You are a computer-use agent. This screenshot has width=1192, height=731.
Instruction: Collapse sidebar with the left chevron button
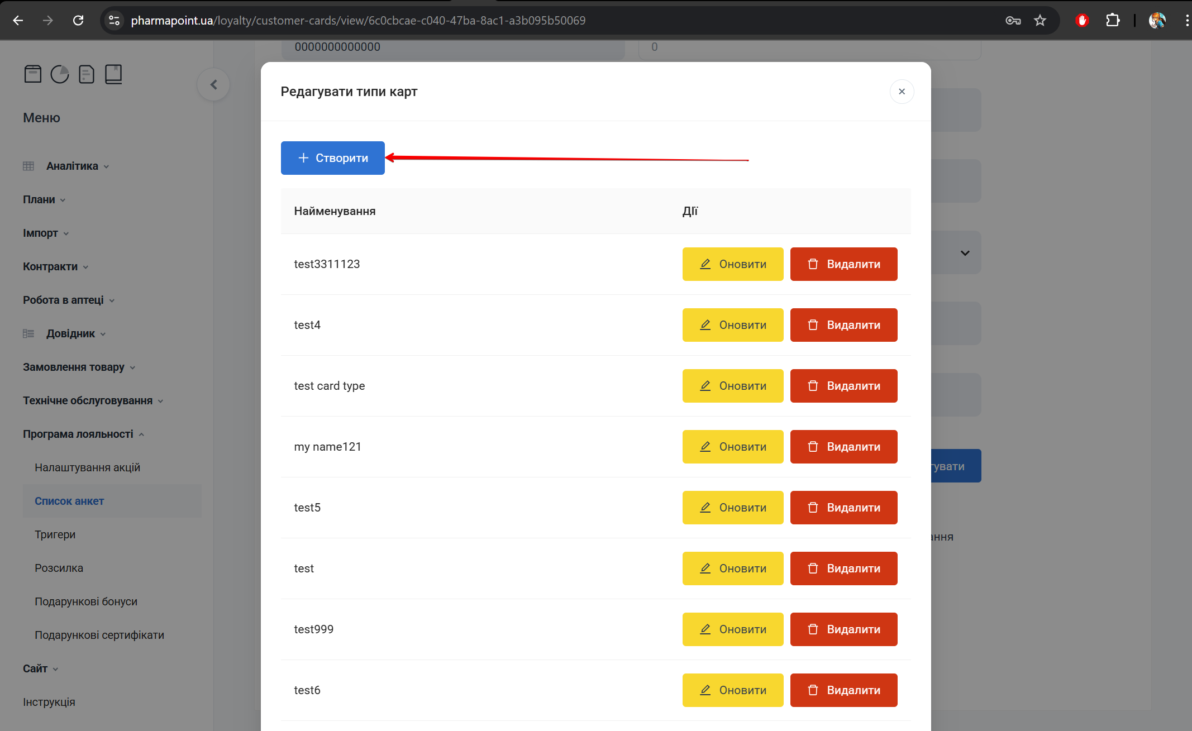coord(213,84)
